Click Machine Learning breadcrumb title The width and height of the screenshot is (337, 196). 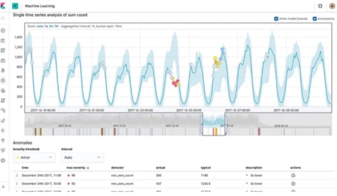[x=40, y=6]
